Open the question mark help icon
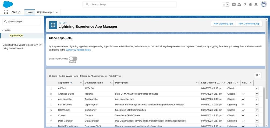270x128 pixels. click(x=245, y=5)
